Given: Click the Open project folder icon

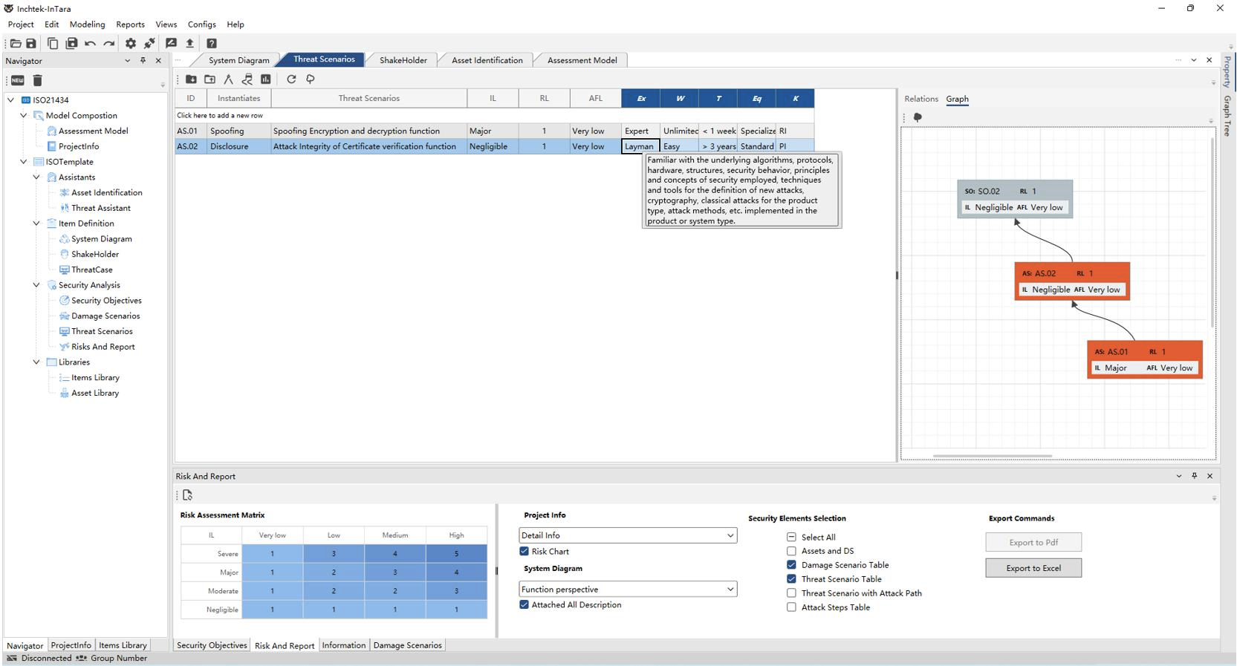Looking at the screenshot, I should point(16,44).
